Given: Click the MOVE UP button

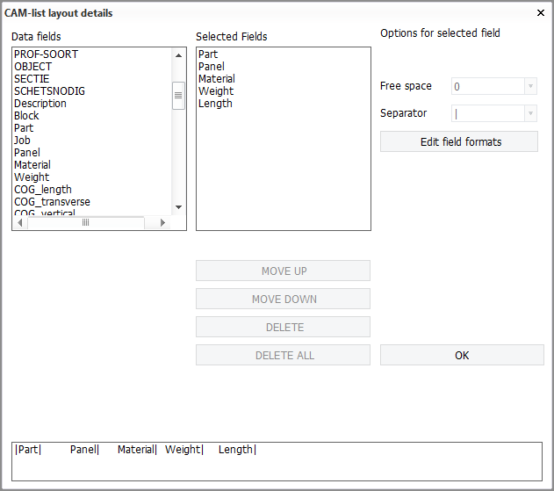Looking at the screenshot, I should pyautogui.click(x=283, y=271).
